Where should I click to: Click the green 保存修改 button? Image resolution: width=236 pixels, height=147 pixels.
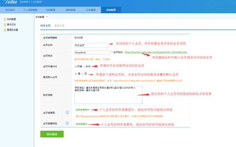(x=52, y=134)
